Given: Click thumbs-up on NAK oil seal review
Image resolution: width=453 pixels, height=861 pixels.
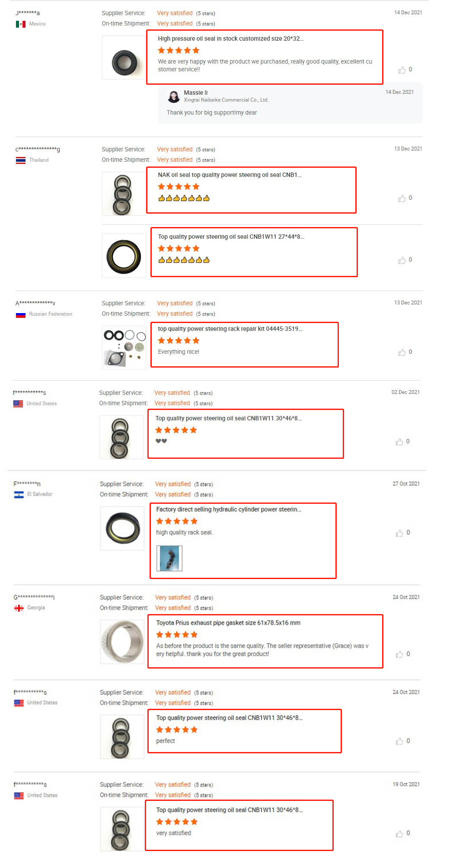Looking at the screenshot, I should click(402, 198).
